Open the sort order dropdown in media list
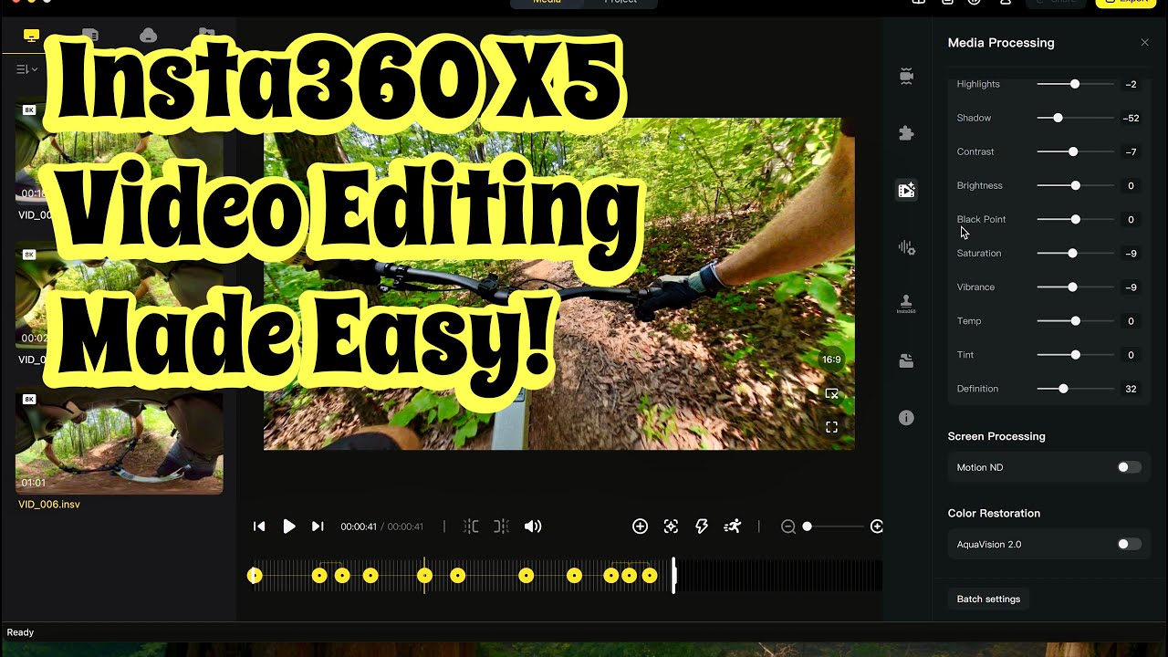The image size is (1168, 657). click(26, 69)
